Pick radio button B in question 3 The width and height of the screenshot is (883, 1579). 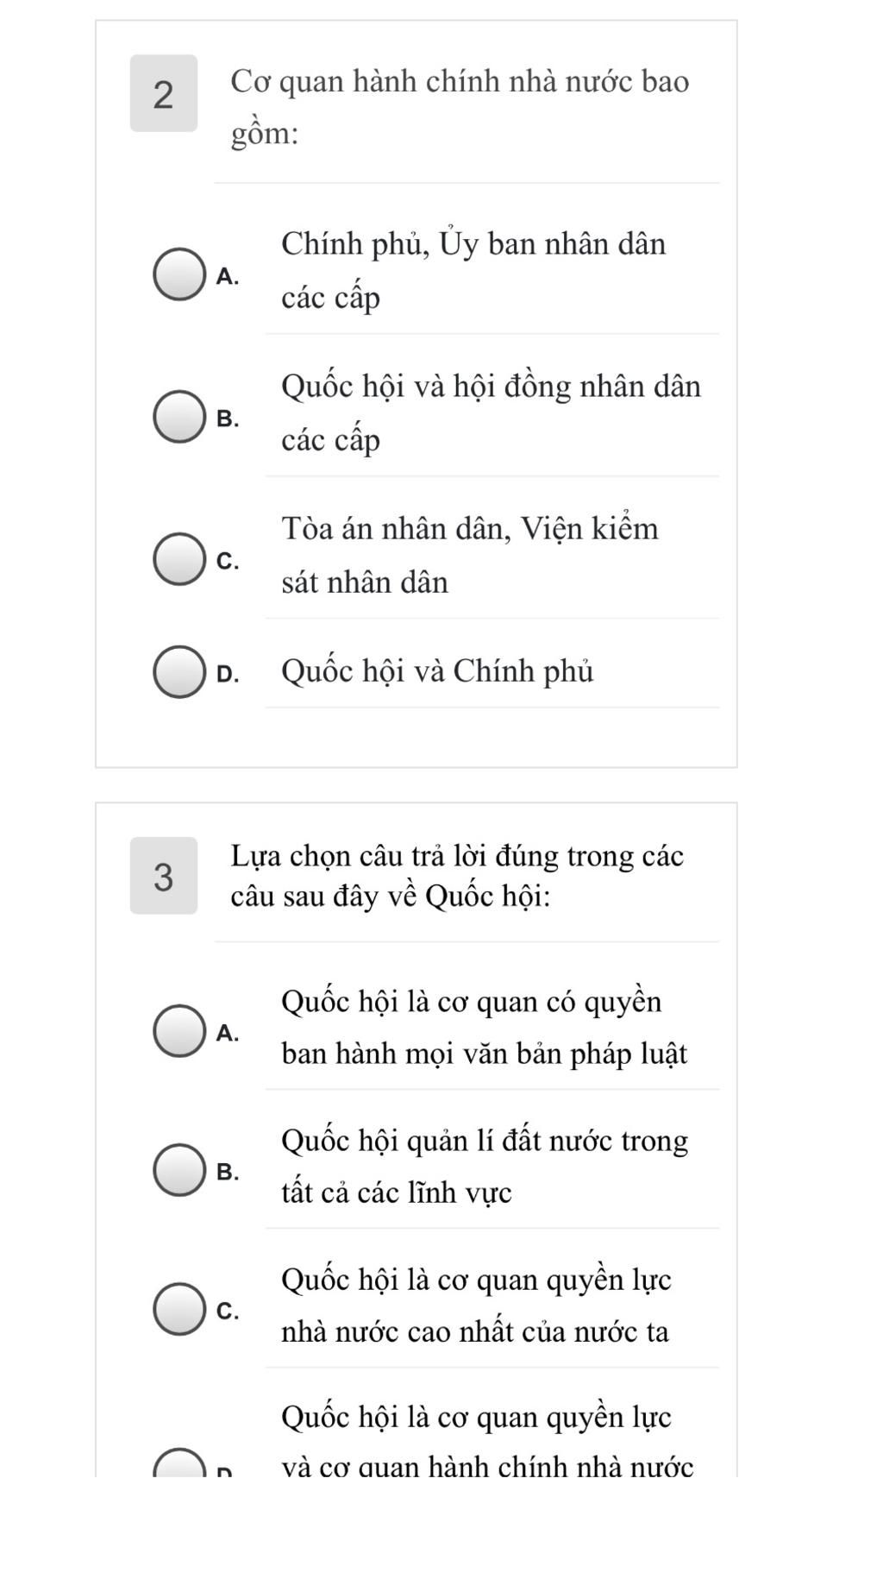179,1170
